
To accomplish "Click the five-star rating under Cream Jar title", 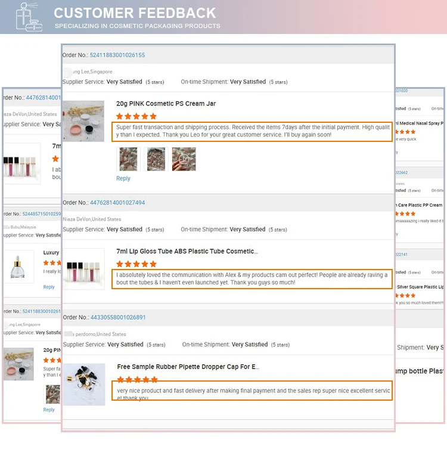I will point(136,116).
